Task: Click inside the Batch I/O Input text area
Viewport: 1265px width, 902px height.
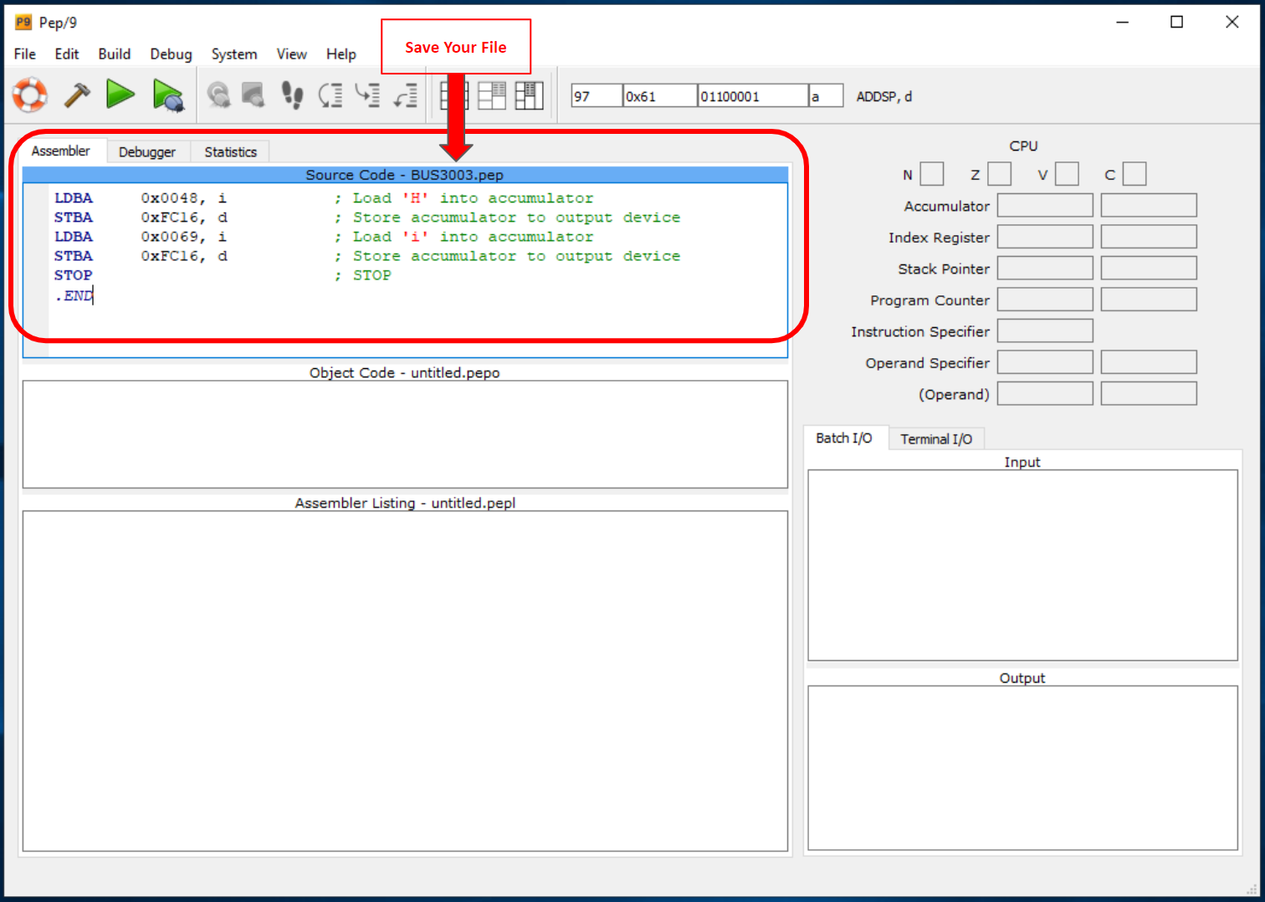Action: point(1022,565)
